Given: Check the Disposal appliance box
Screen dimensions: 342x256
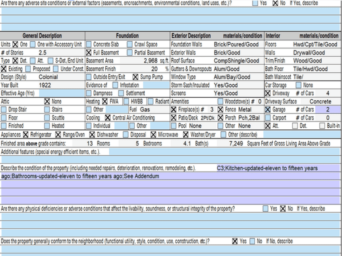Looking at the screenshot, I should (x=126, y=135).
